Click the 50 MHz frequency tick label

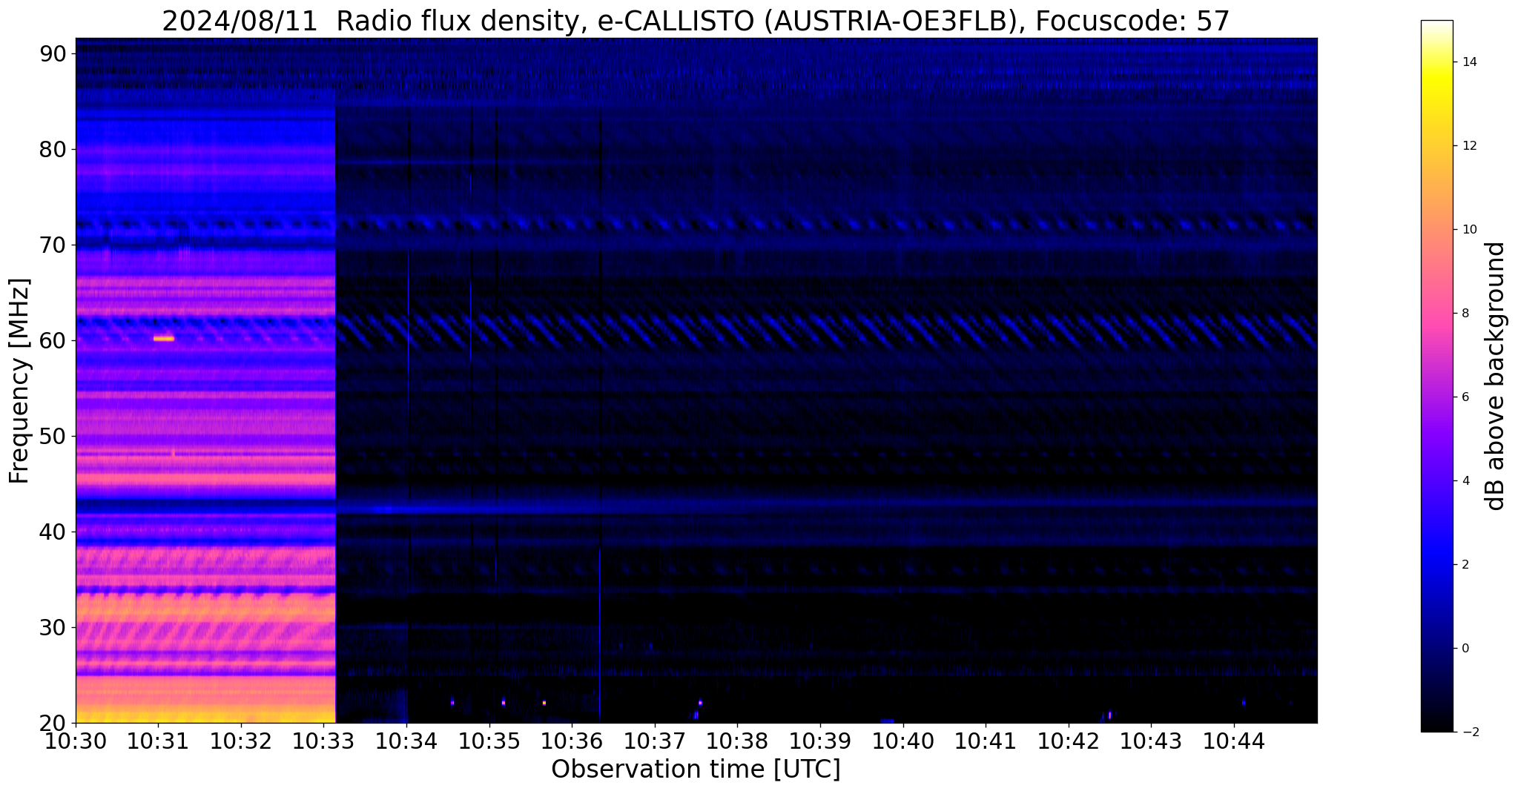coord(53,437)
